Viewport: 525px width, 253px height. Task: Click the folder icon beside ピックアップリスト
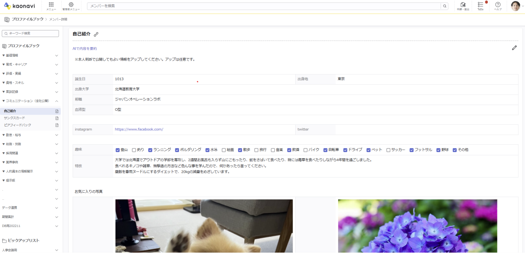pyautogui.click(x=4, y=240)
